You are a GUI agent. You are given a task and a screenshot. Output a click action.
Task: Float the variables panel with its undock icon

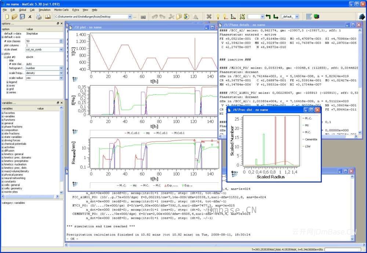pos(58,103)
